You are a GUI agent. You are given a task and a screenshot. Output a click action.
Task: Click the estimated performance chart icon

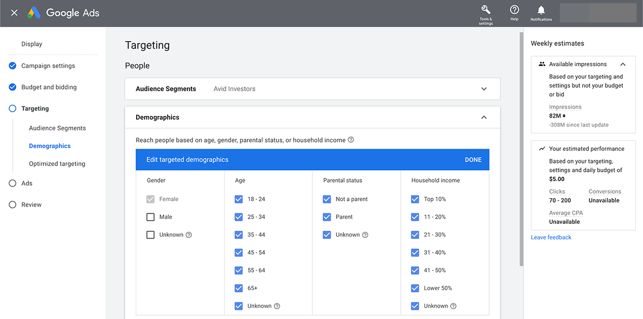tap(543, 149)
